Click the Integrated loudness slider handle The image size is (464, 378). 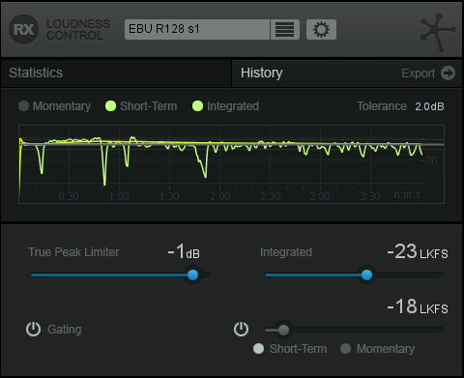366,276
